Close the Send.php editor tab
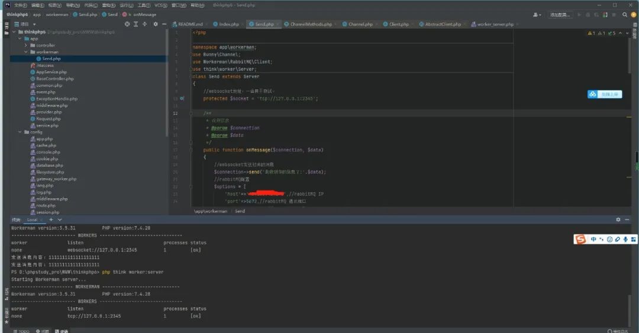Viewport: 639px width, 333px height. 278,24
